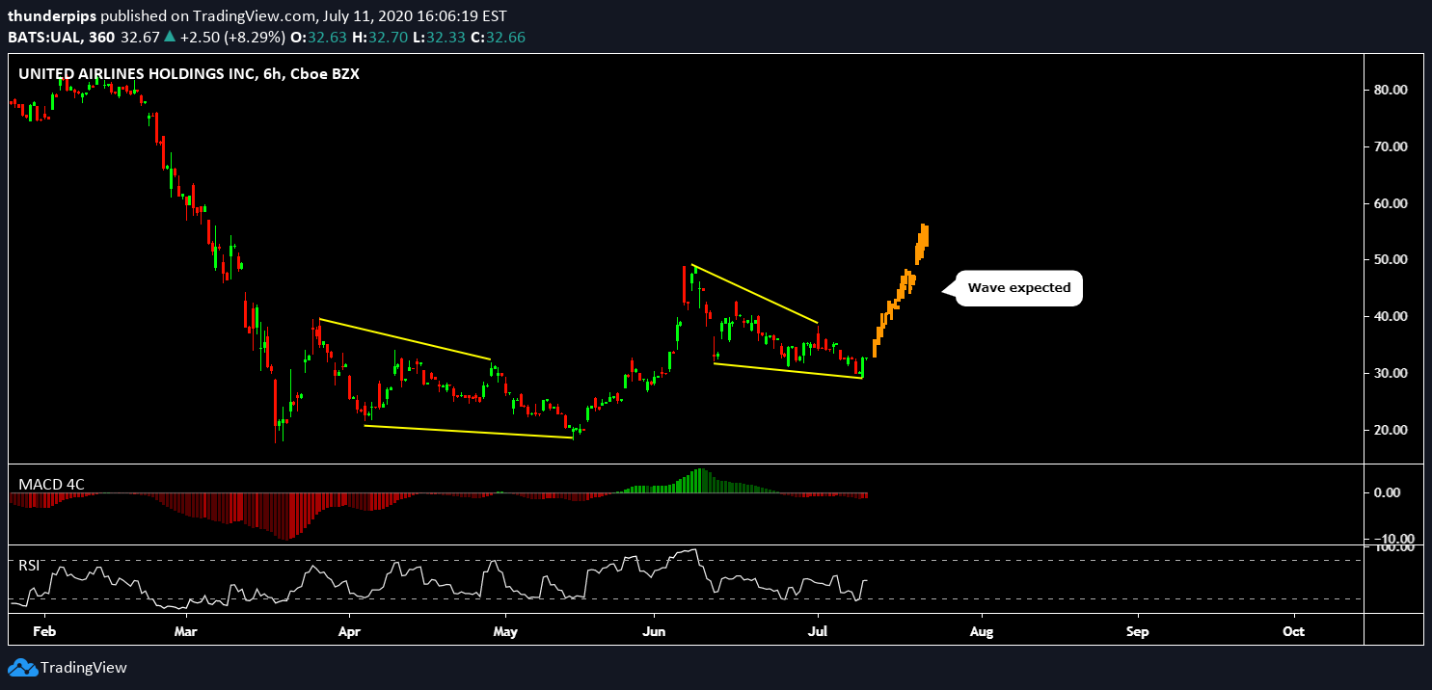Click the BATS:UAL ticker symbol
Viewport: 1432px width, 690px height.
(45, 38)
